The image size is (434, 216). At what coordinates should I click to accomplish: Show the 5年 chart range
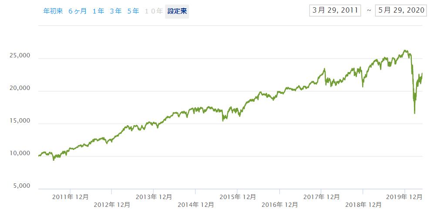pos(133,11)
